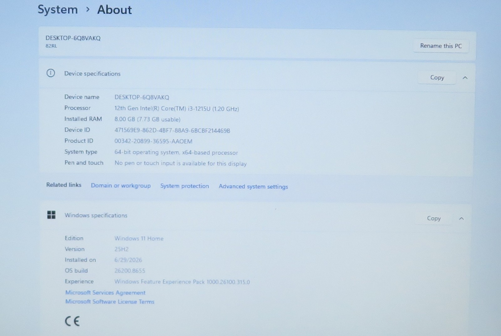Click the Related links label
501x336 pixels.
click(64, 185)
